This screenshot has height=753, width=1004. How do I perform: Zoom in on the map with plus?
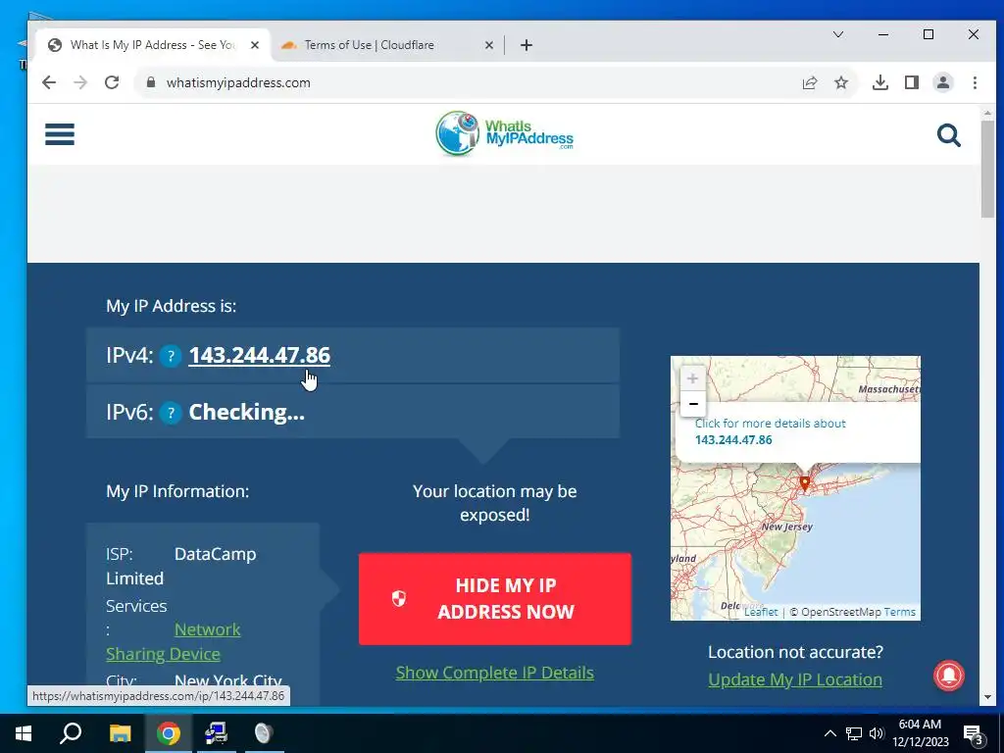tap(693, 378)
